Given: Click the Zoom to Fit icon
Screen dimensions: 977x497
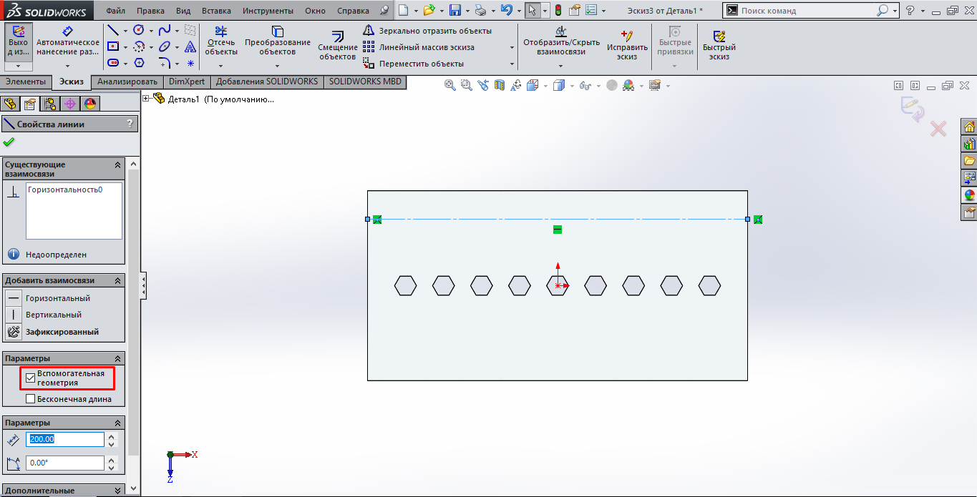Looking at the screenshot, I should click(x=450, y=85).
